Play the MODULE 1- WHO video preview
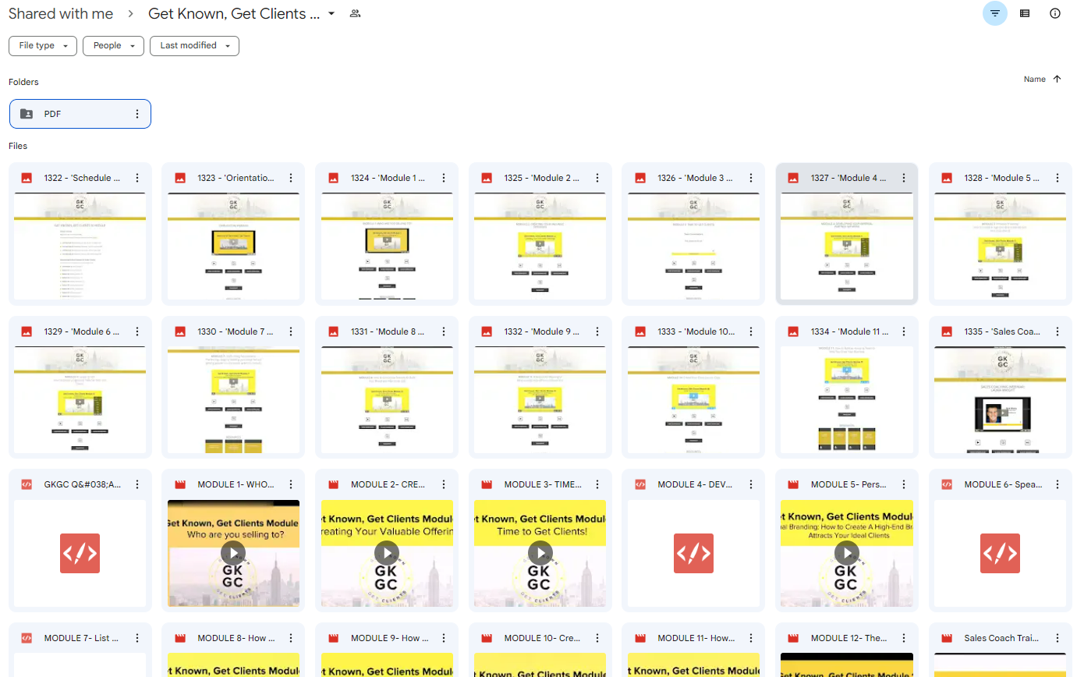Image resolution: width=1077 pixels, height=677 pixels. click(x=233, y=553)
